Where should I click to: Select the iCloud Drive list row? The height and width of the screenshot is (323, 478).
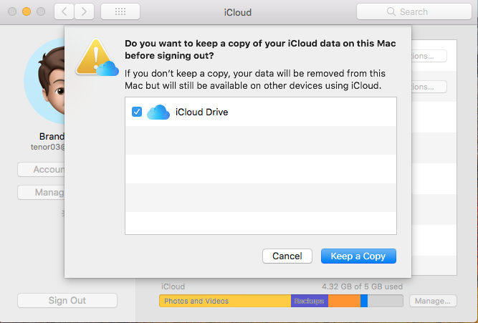261,112
